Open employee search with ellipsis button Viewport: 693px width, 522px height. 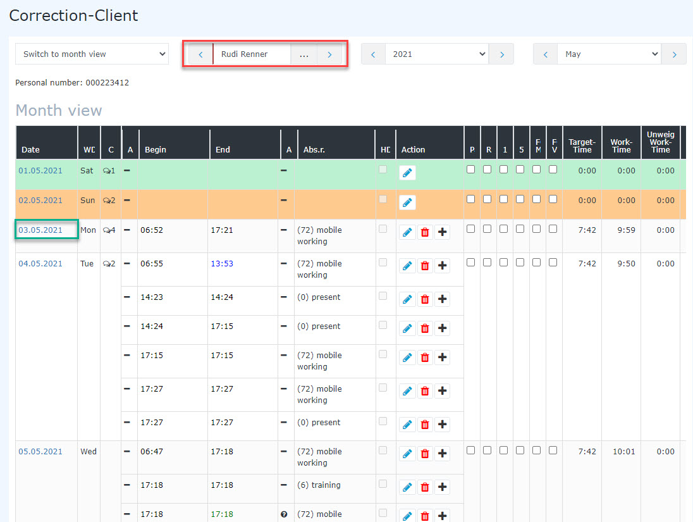tap(304, 54)
